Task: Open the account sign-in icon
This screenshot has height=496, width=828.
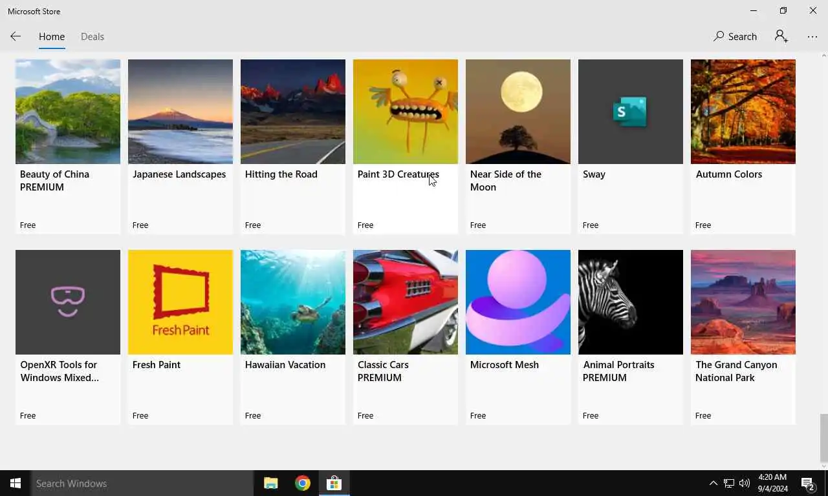Action: (781, 37)
